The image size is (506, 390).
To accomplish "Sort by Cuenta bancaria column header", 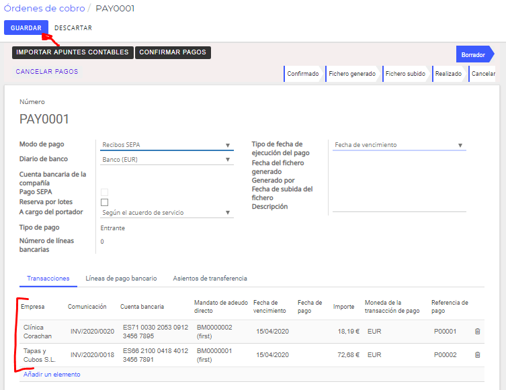I will (x=142, y=307).
